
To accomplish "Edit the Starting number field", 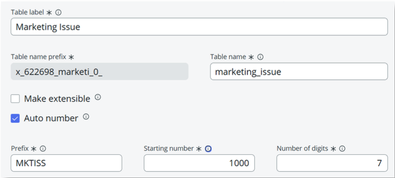I will [199, 163].
